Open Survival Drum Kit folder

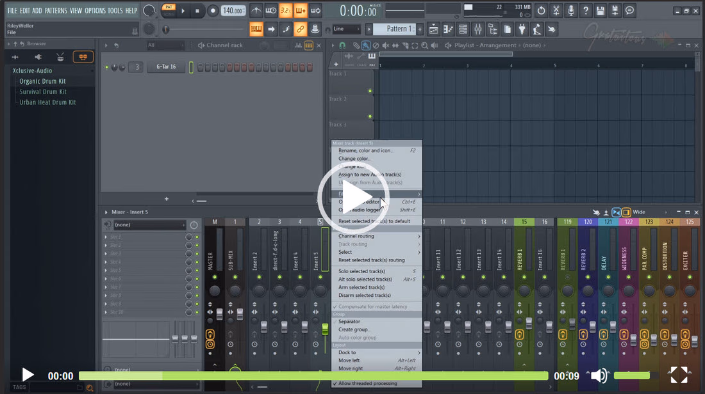(x=43, y=92)
